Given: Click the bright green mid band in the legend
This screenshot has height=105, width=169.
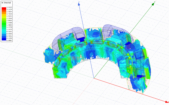Looking at the screenshot, I should point(4,24).
